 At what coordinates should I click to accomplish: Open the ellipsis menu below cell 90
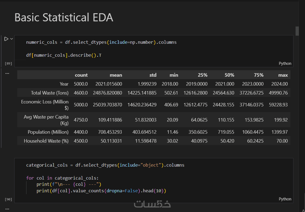click(7, 209)
